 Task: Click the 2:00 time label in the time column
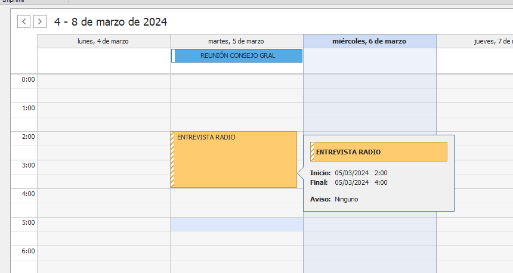coord(28,136)
